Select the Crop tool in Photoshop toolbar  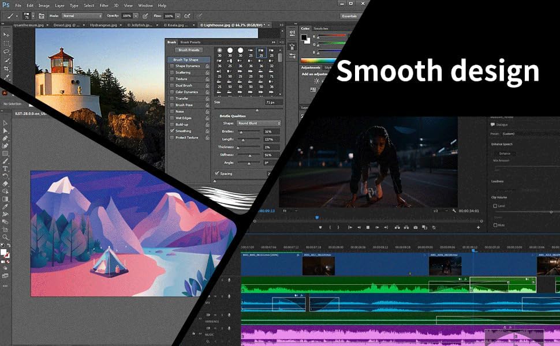click(x=7, y=69)
